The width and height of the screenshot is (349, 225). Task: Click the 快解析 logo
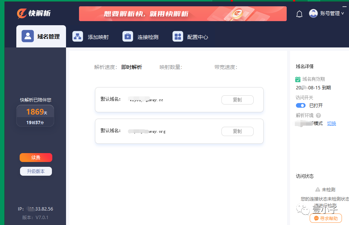tap(34, 13)
